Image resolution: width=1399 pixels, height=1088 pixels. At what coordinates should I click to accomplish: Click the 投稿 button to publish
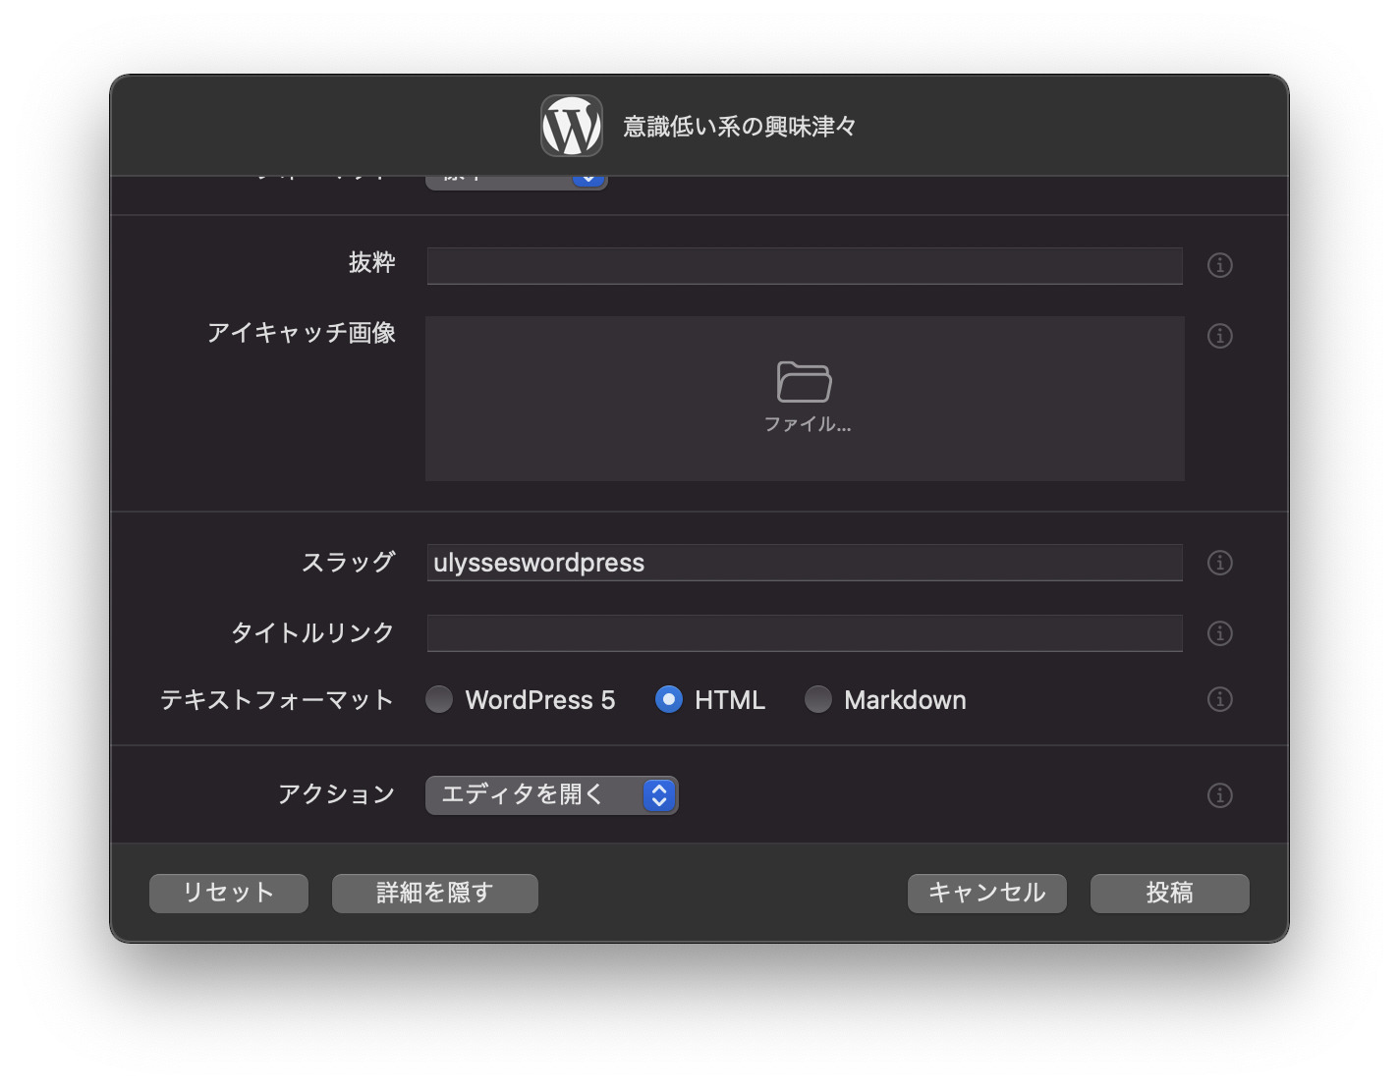pyautogui.click(x=1170, y=894)
